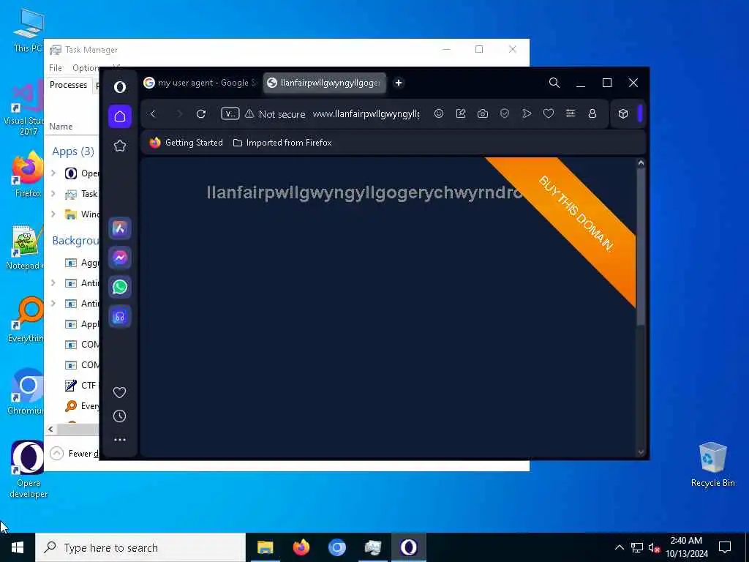This screenshot has width=749, height=562.
Task: Open Bookmarks star icon in Opera sidebar
Action: [x=120, y=146]
